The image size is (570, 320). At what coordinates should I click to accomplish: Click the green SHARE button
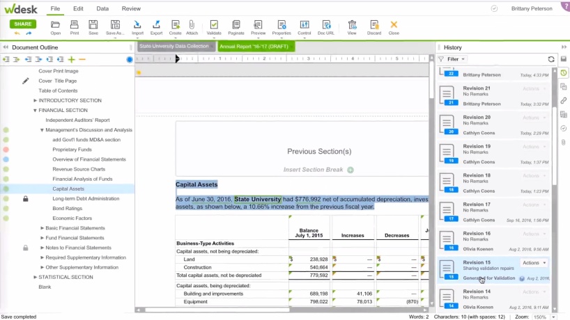tap(23, 24)
